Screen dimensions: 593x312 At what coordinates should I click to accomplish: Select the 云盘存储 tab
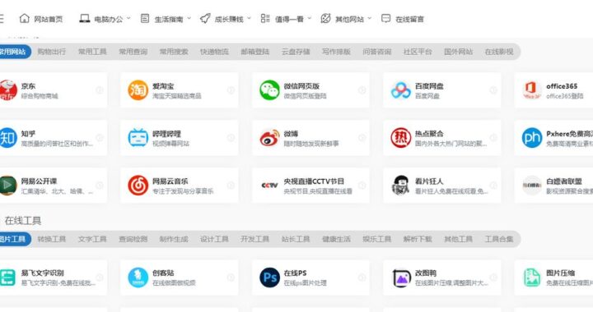pyautogui.click(x=296, y=52)
